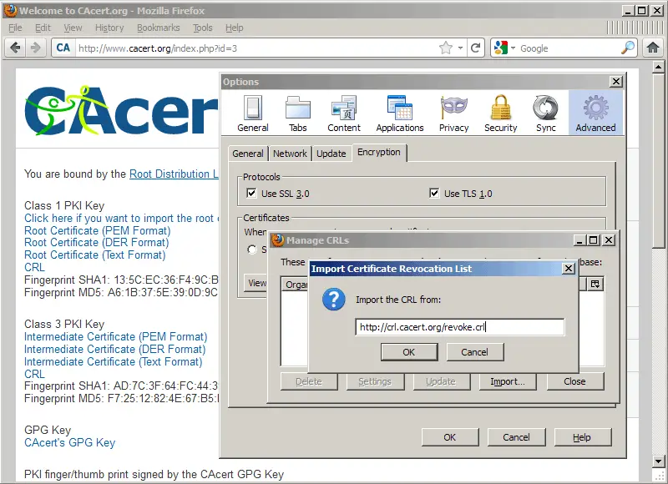The image size is (668, 484).
Task: Open the File menu
Action: point(15,28)
